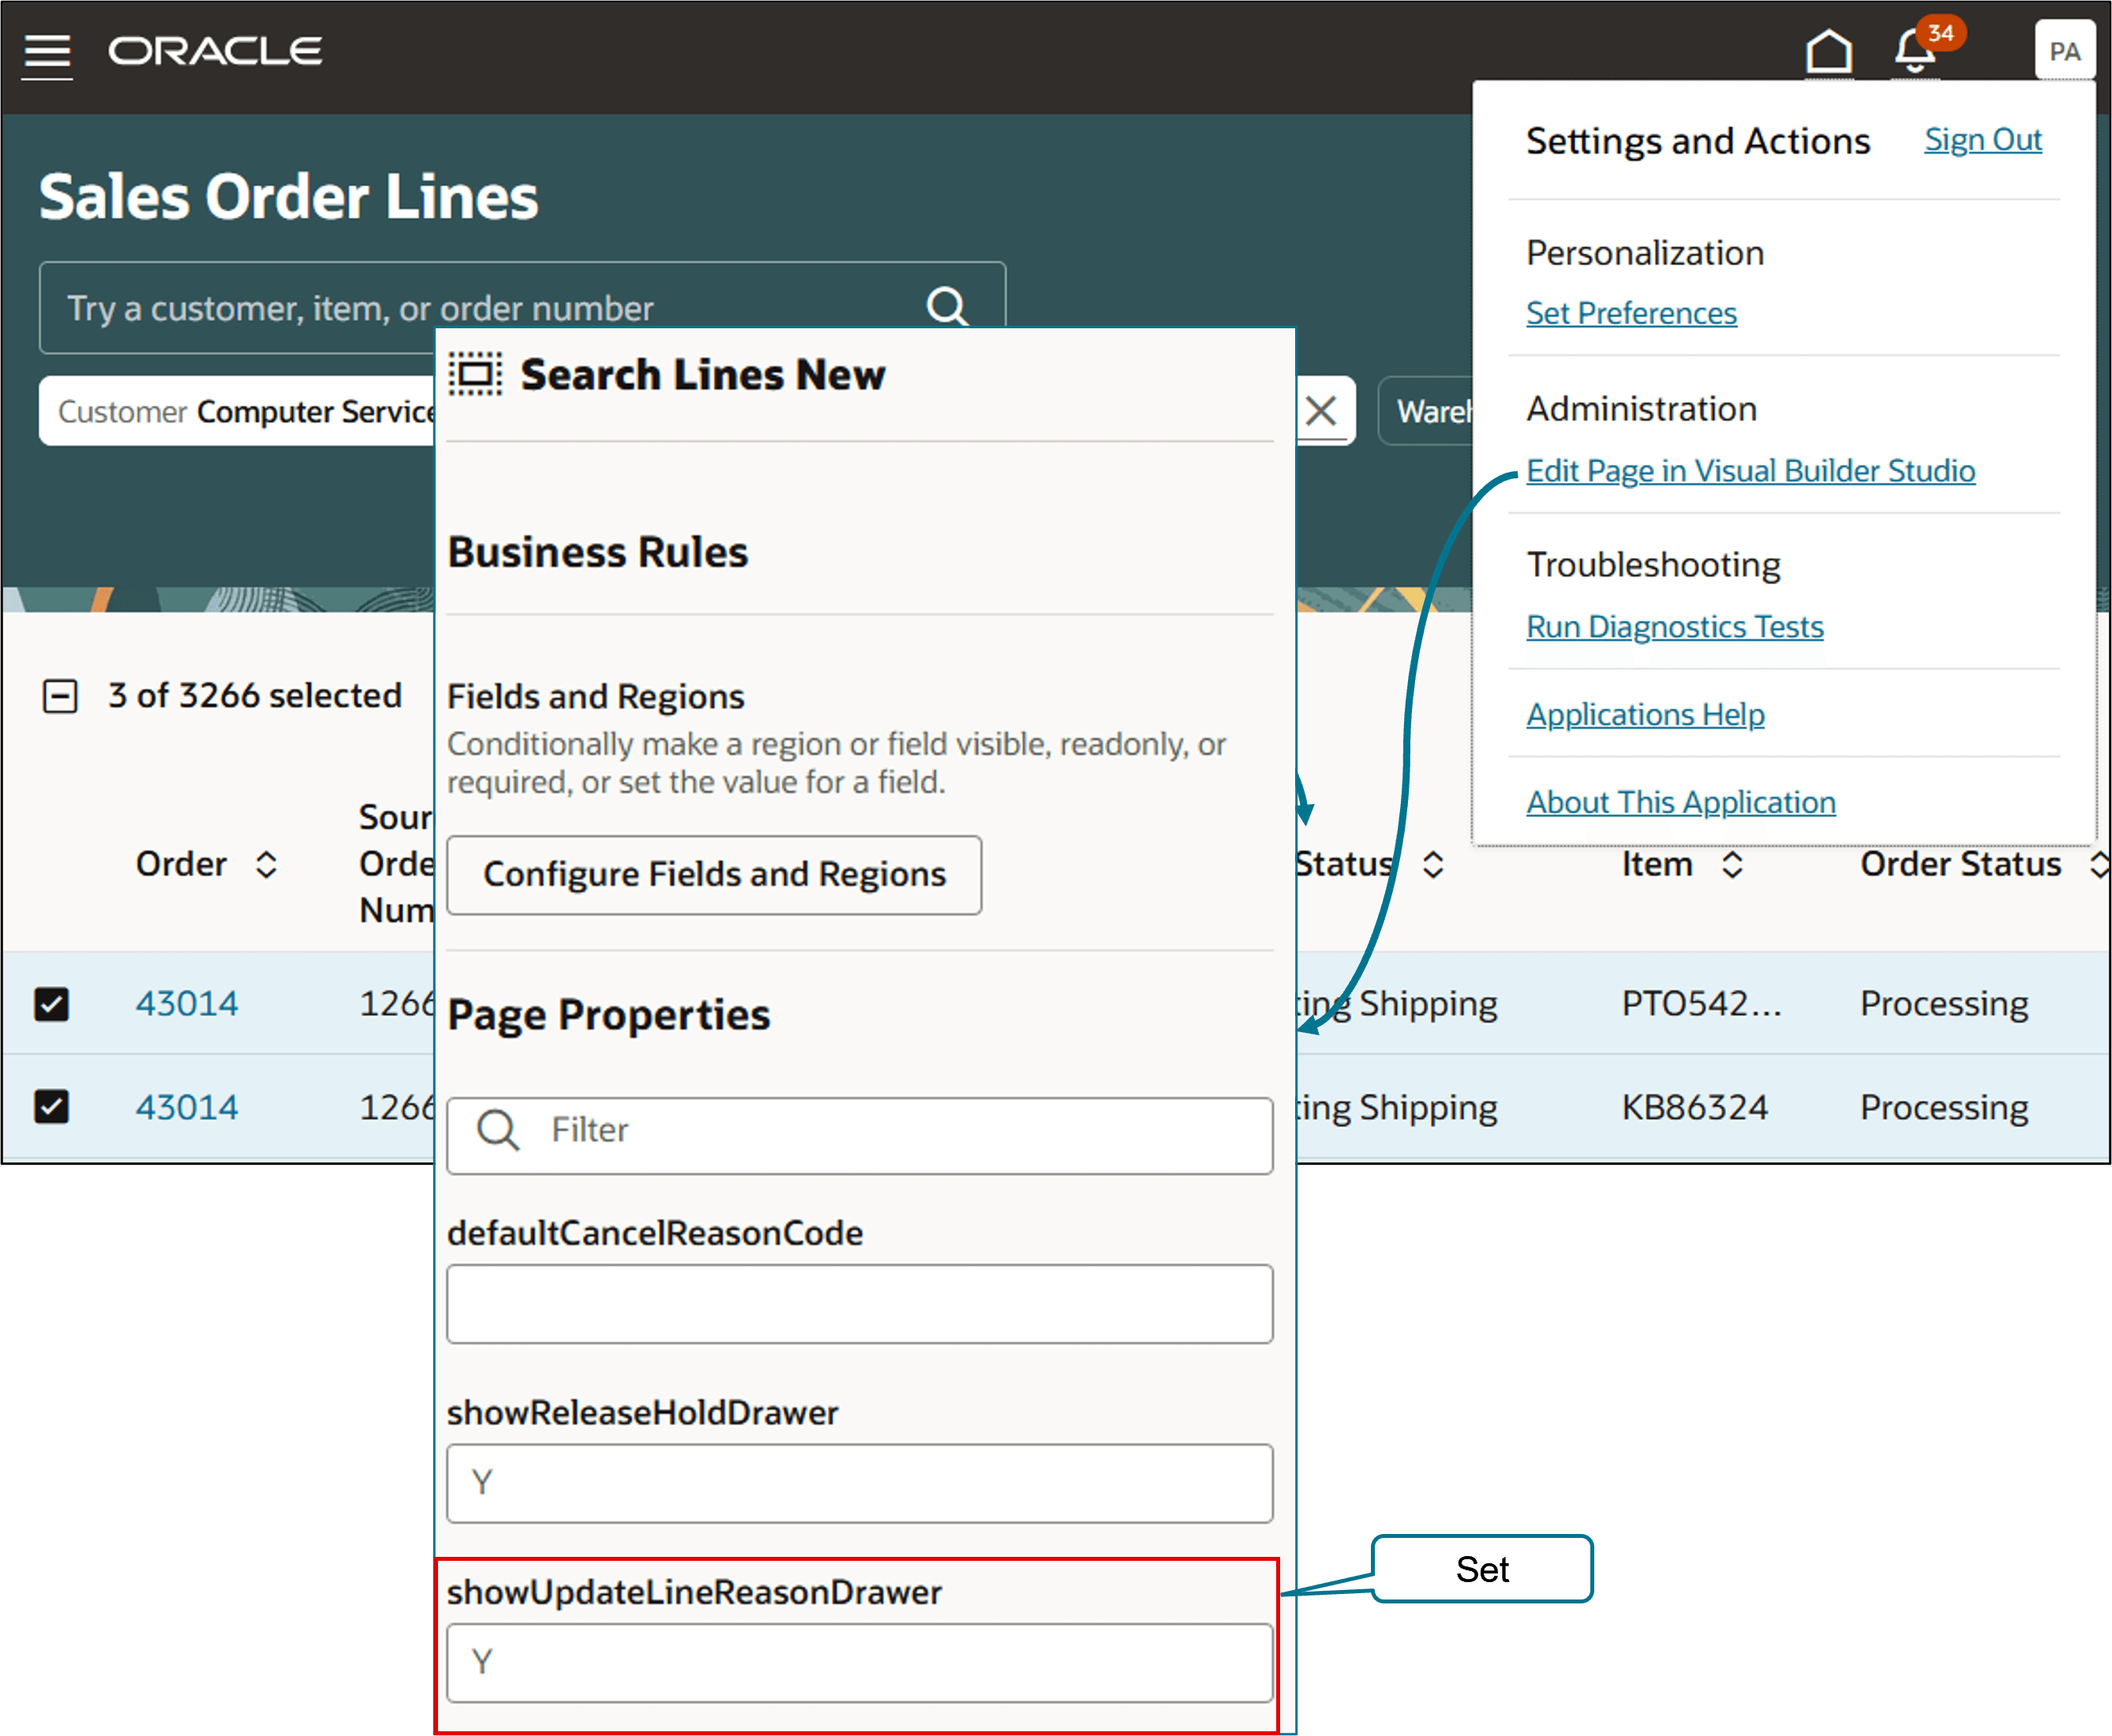Sort by the Status column arrows
The image size is (2112, 1736).
(1433, 865)
